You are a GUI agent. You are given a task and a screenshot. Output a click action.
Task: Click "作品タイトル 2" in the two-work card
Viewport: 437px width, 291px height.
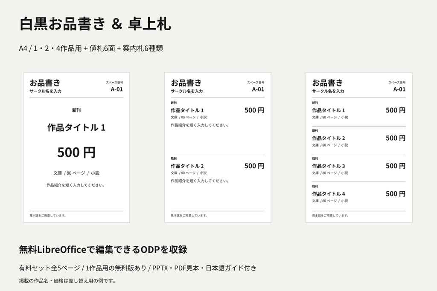click(x=187, y=166)
